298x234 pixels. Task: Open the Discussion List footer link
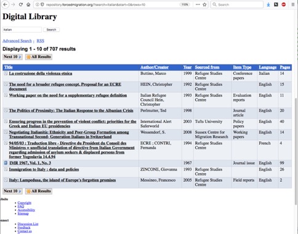(x=28, y=224)
